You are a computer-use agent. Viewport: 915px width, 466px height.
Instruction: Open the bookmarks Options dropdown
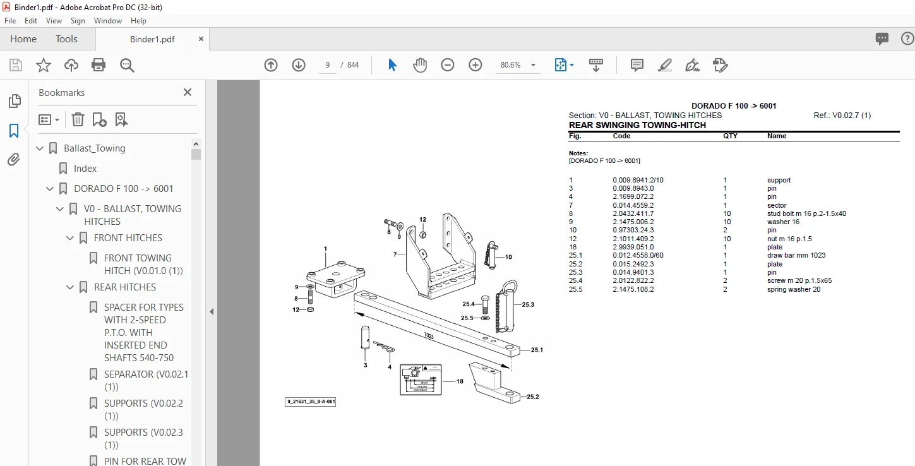click(x=49, y=119)
